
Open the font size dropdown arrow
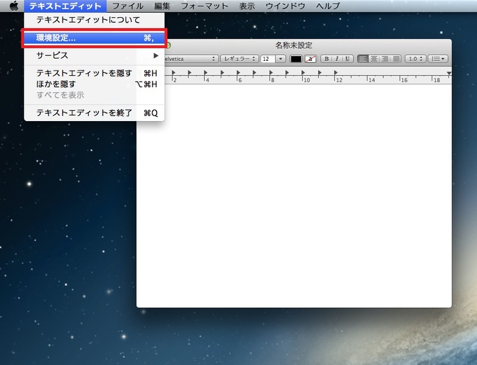[x=280, y=58]
